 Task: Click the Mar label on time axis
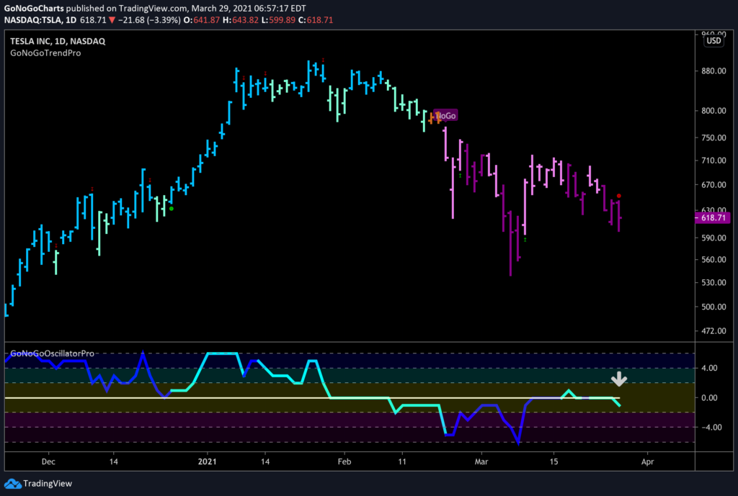pos(481,461)
